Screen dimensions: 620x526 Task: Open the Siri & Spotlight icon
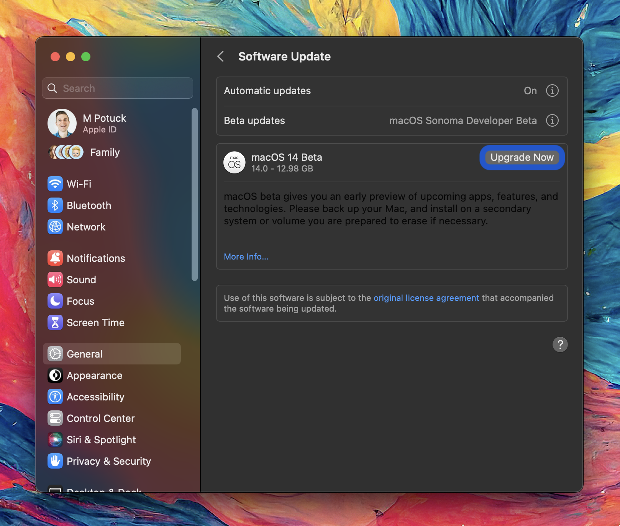point(55,439)
